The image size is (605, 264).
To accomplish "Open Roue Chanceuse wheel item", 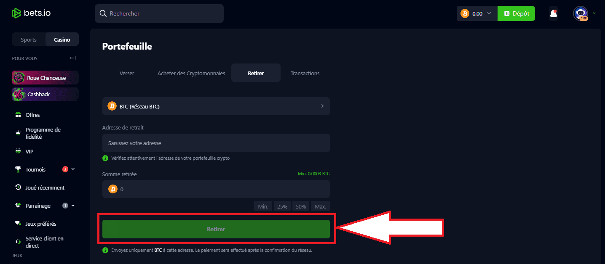I will (x=45, y=78).
